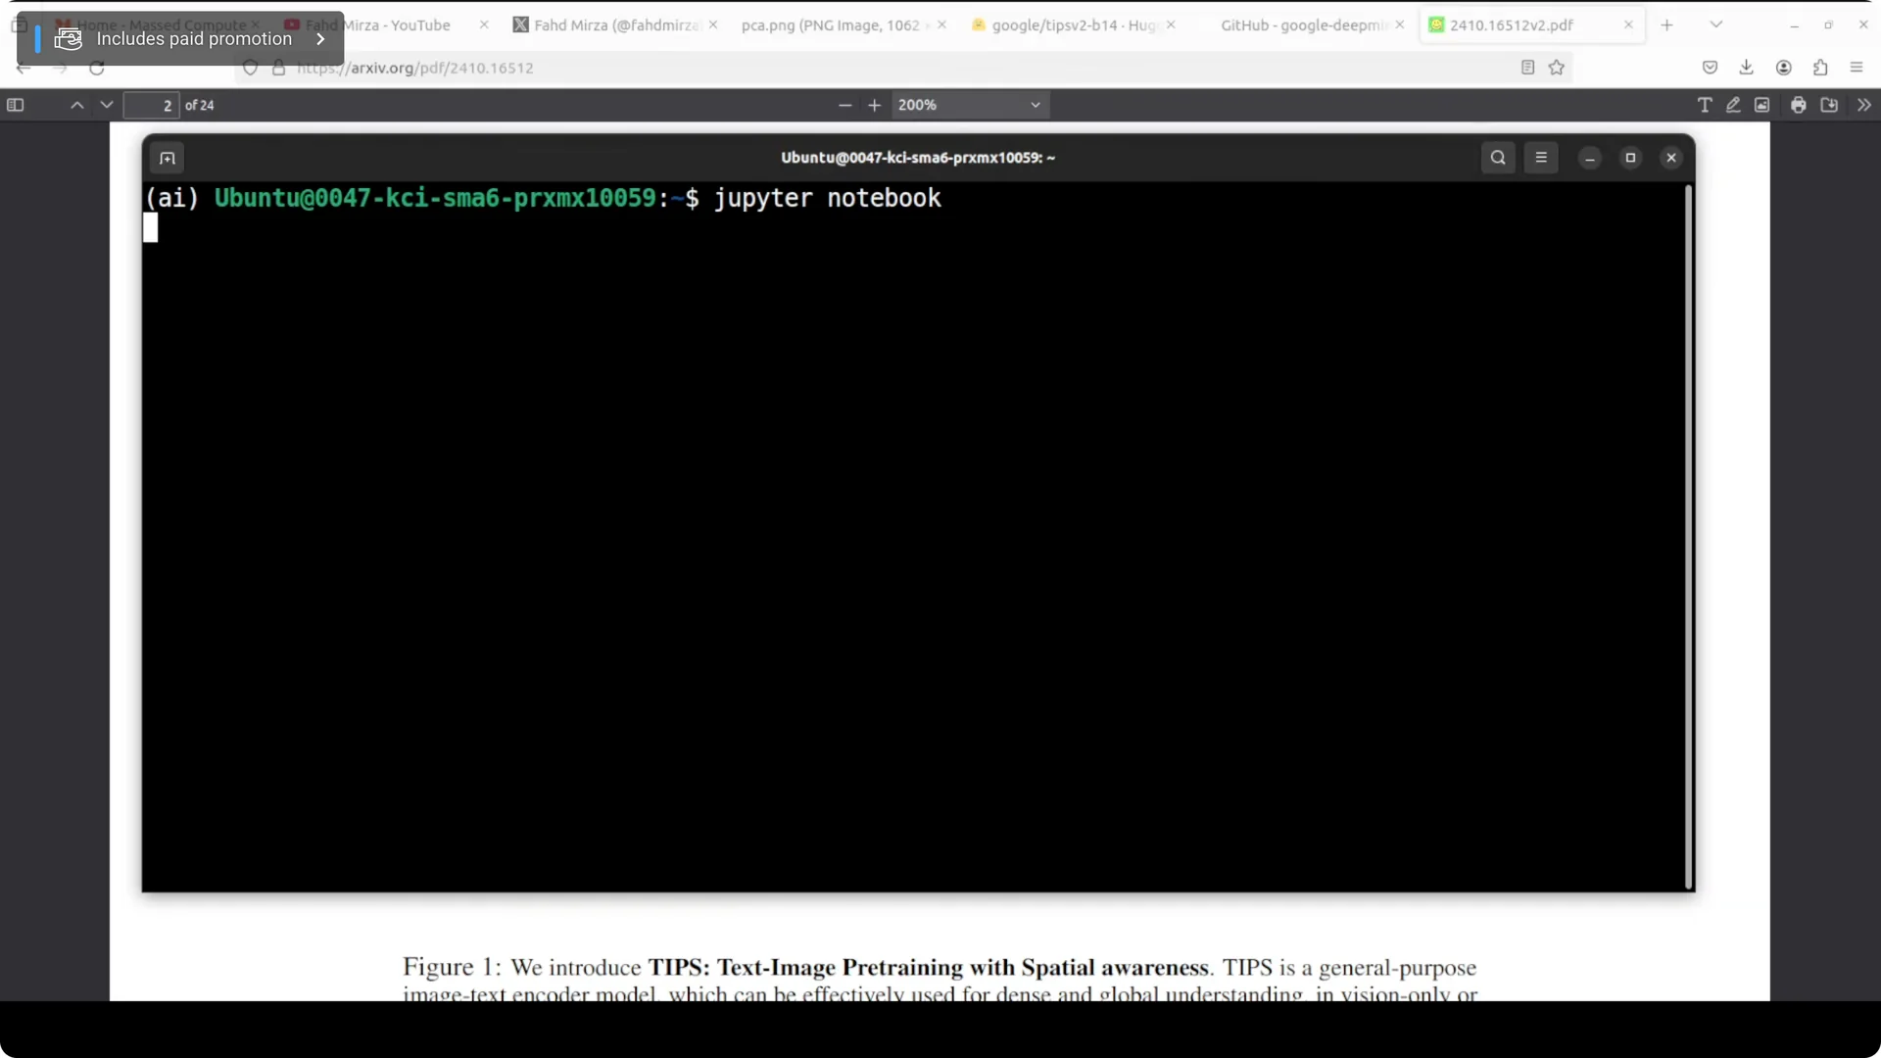Reload the current page

pyautogui.click(x=97, y=68)
